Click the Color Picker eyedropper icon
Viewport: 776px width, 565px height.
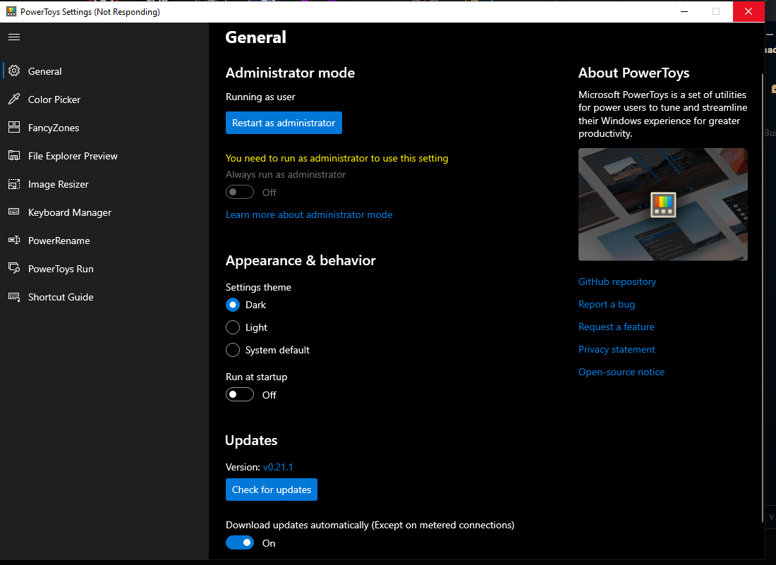click(x=14, y=99)
